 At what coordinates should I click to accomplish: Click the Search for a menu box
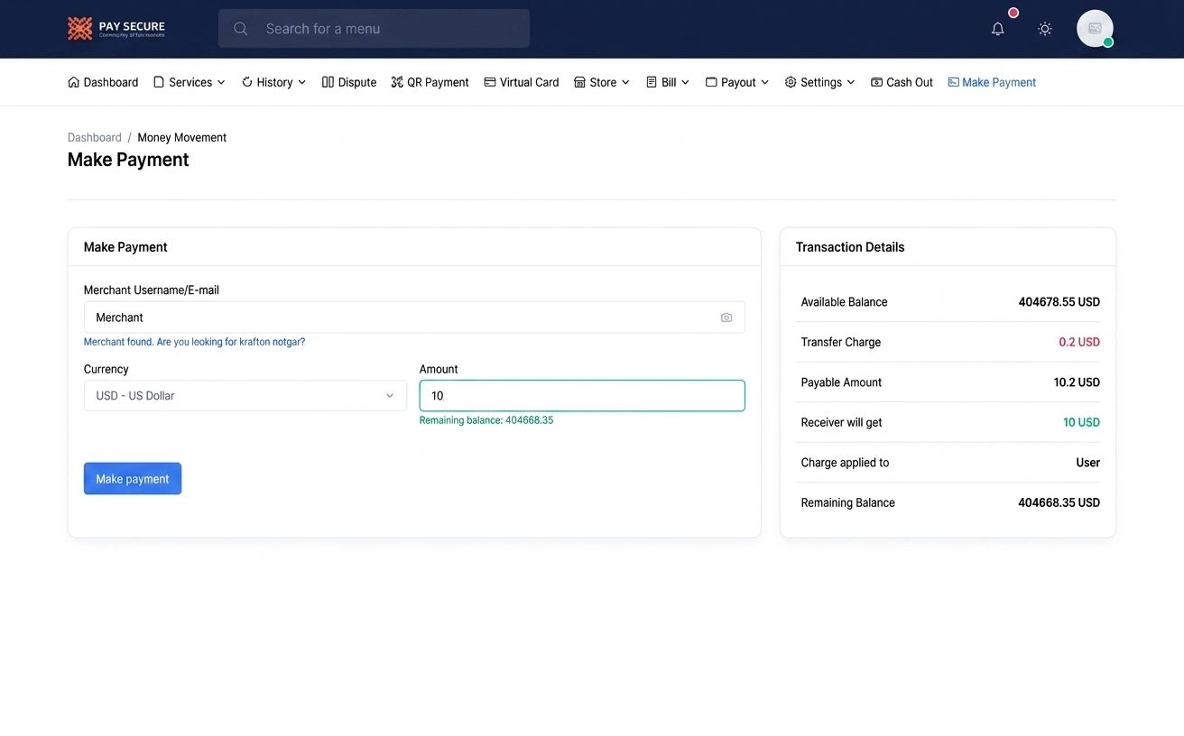(x=374, y=29)
